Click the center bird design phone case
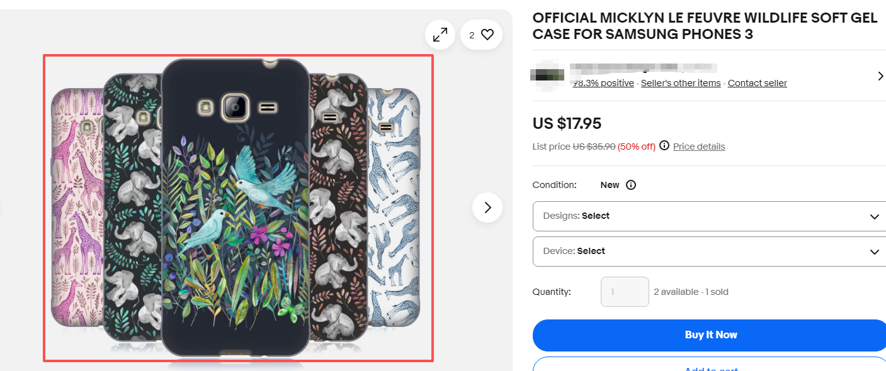Viewport: 886px width, 371px height. pos(236,208)
